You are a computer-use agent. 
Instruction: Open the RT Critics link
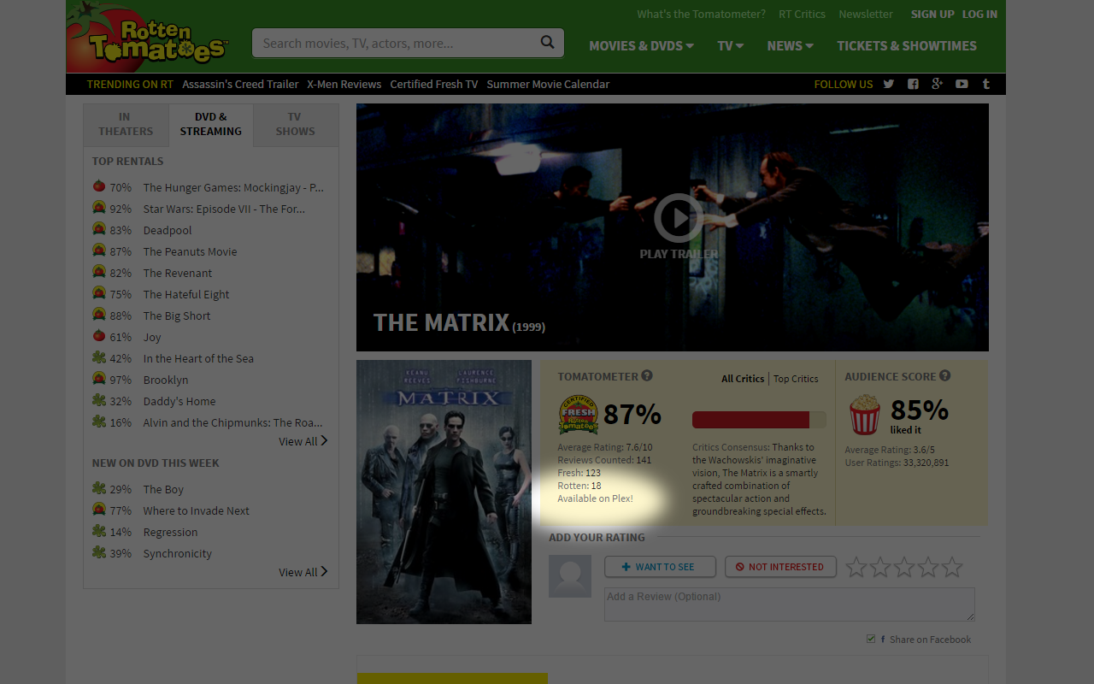(x=802, y=14)
